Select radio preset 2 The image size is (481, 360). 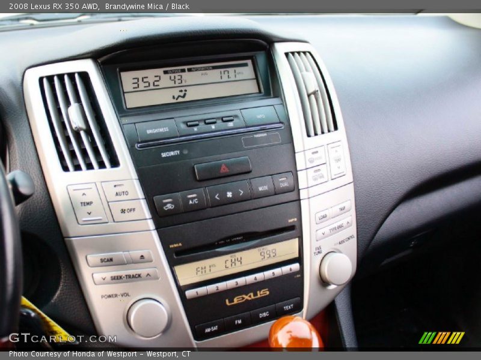point(217,288)
